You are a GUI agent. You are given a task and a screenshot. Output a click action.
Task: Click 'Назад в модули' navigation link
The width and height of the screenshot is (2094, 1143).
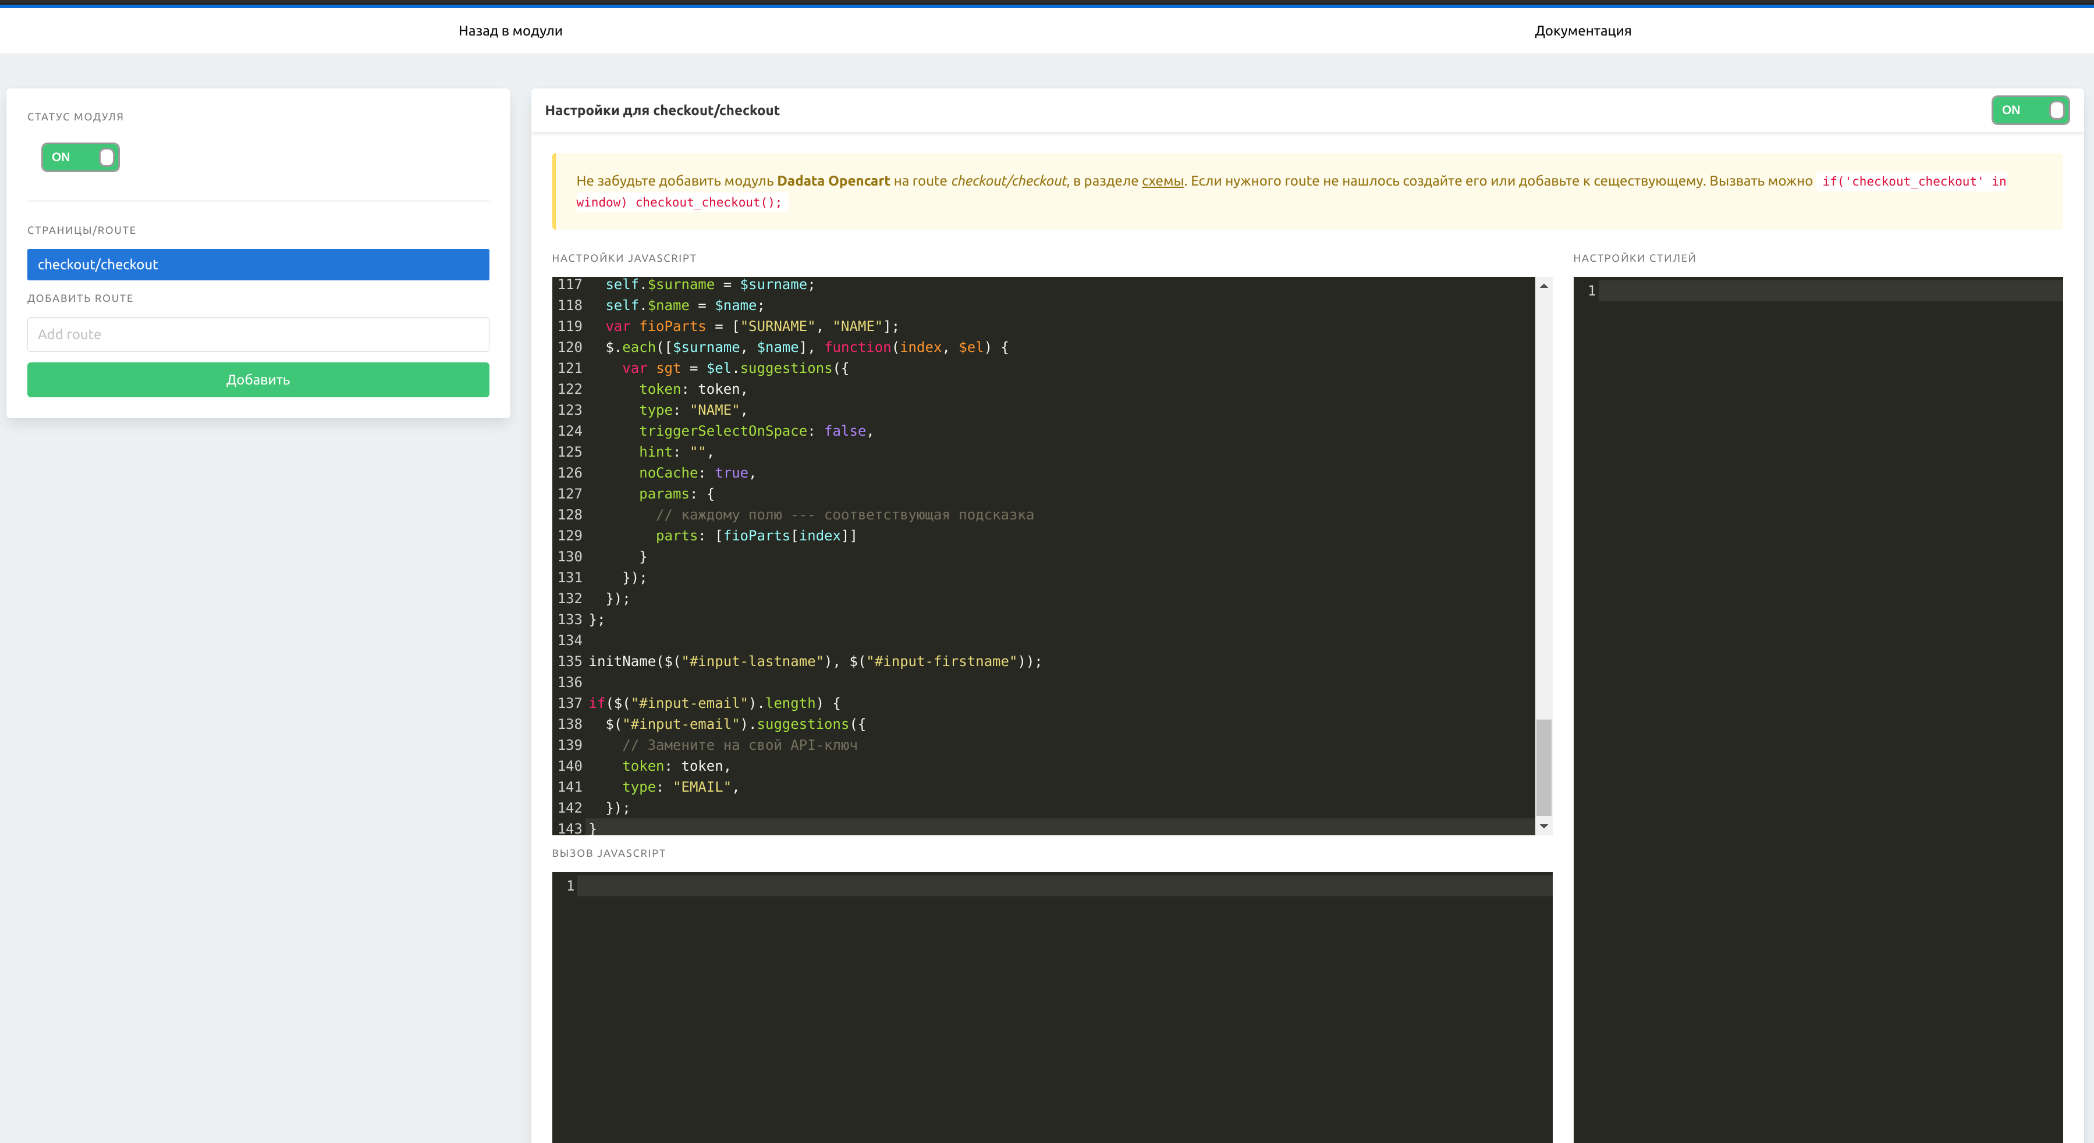510,31
